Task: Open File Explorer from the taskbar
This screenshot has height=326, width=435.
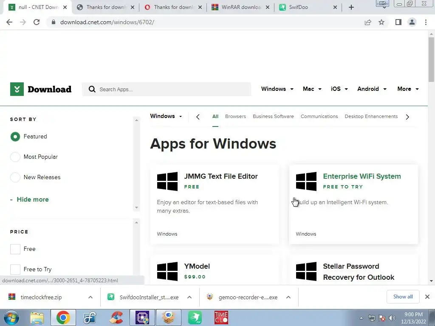Action: tap(37, 318)
